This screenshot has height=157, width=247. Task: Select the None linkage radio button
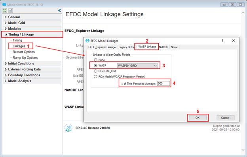pos(95,60)
